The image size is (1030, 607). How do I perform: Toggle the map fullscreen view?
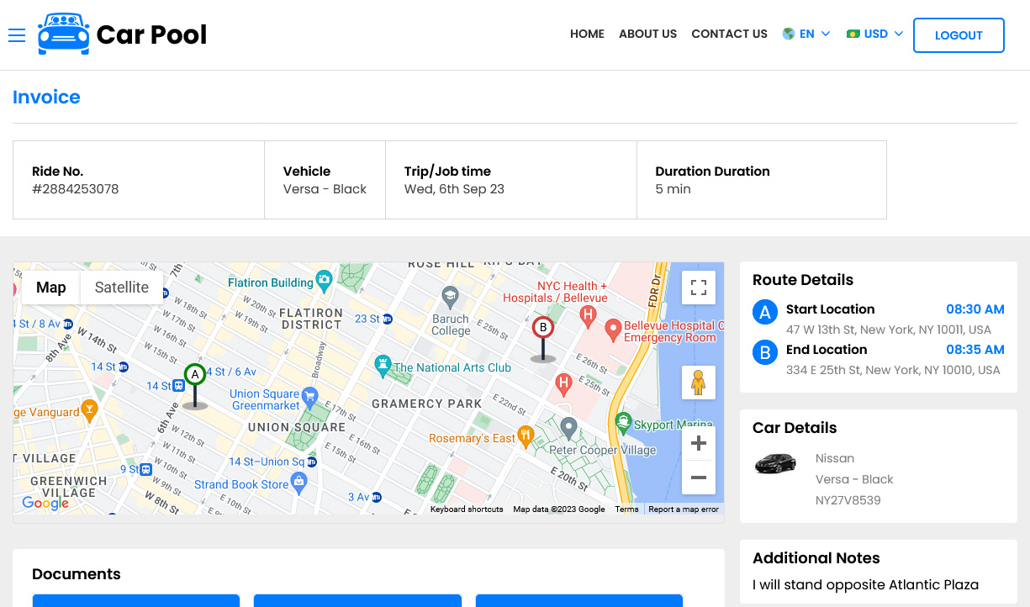(x=698, y=288)
